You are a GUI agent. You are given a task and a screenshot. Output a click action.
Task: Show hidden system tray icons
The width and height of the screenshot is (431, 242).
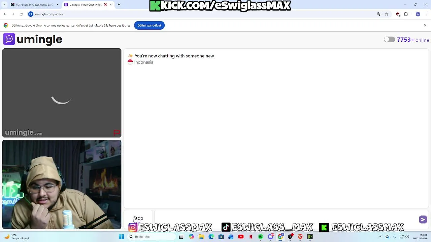380,237
